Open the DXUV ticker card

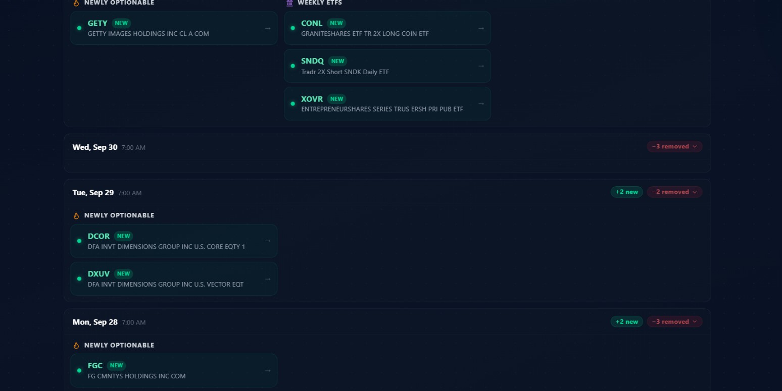174,278
